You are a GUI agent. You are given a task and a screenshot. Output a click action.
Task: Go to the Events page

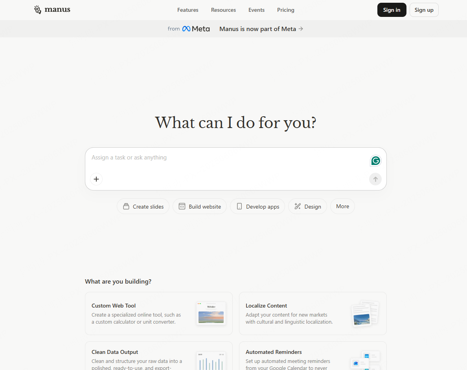(x=256, y=10)
